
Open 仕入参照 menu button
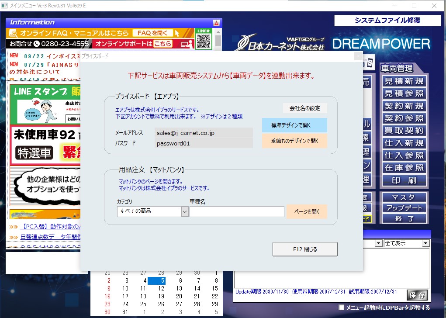[404, 156]
